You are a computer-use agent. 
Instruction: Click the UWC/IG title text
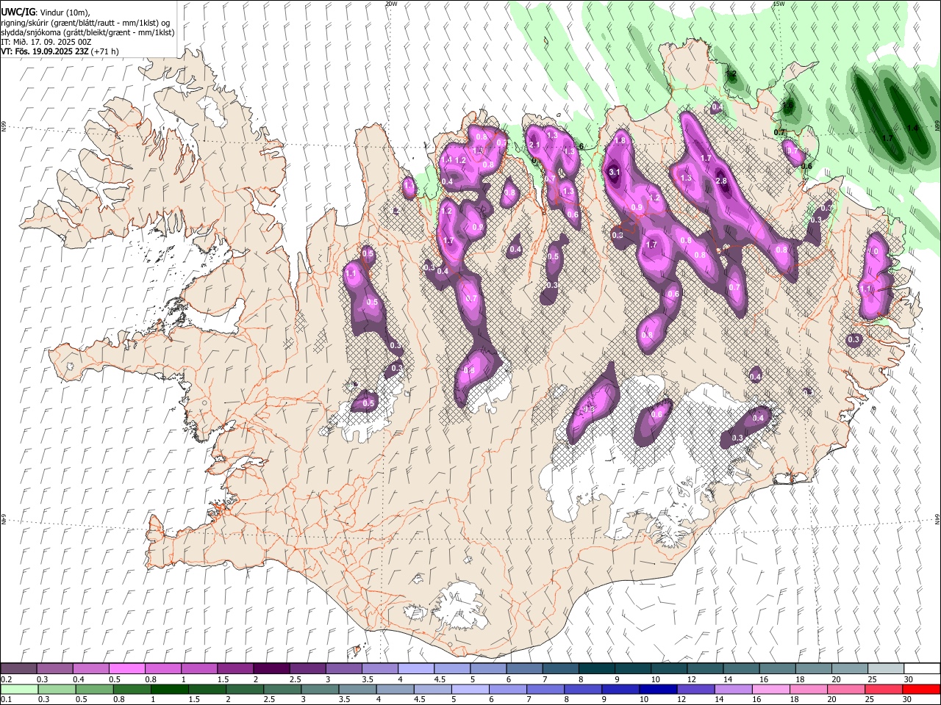[18, 12]
